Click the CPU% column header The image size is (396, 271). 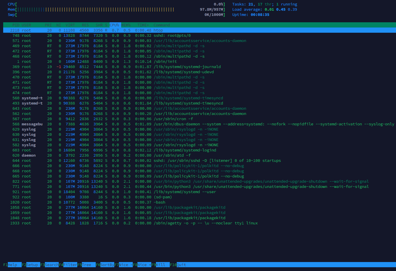pyautogui.click(x=115, y=25)
